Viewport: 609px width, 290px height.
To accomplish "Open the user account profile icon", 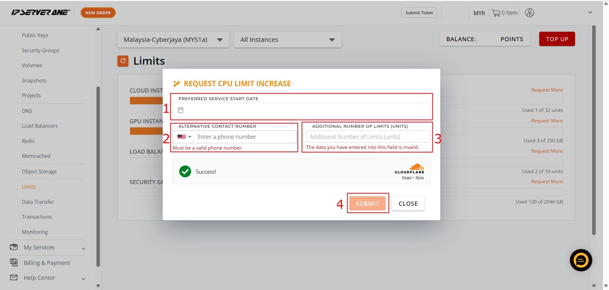I will coord(529,13).
